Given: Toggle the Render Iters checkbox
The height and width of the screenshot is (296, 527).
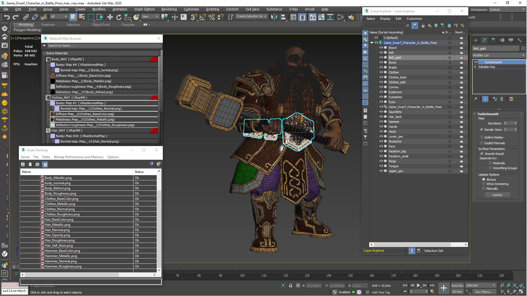Looking at the screenshot, I should pyautogui.click(x=482, y=130).
